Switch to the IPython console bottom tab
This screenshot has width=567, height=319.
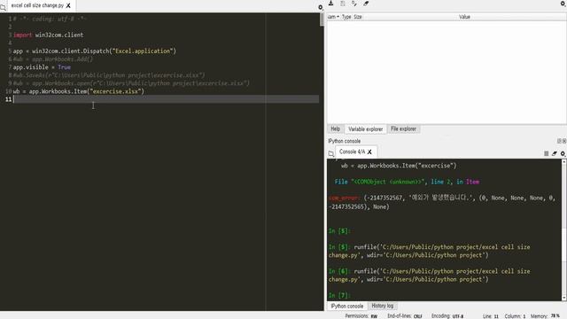[x=346, y=306]
